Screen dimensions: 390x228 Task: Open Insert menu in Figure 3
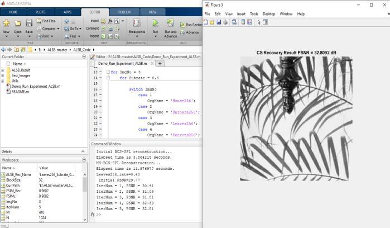pos(241,14)
